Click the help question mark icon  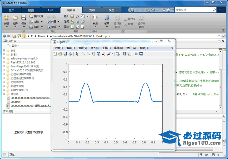pyautogui.click(x=168, y=10)
